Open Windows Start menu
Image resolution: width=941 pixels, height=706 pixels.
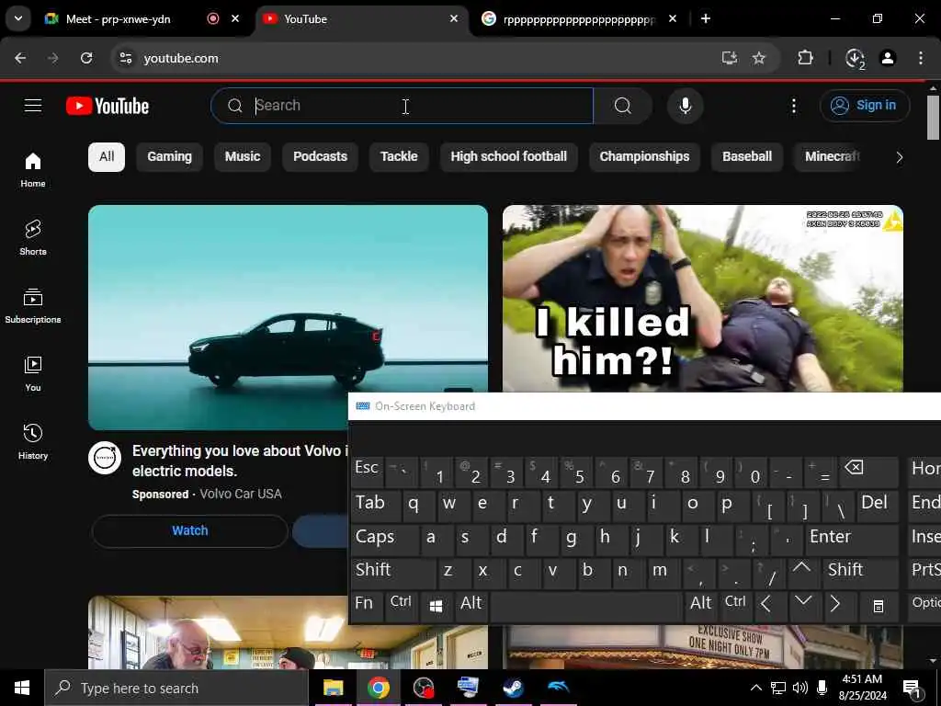pos(22,688)
